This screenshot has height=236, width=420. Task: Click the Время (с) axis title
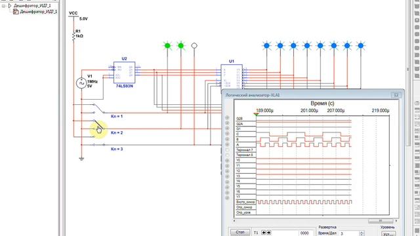point(322,104)
